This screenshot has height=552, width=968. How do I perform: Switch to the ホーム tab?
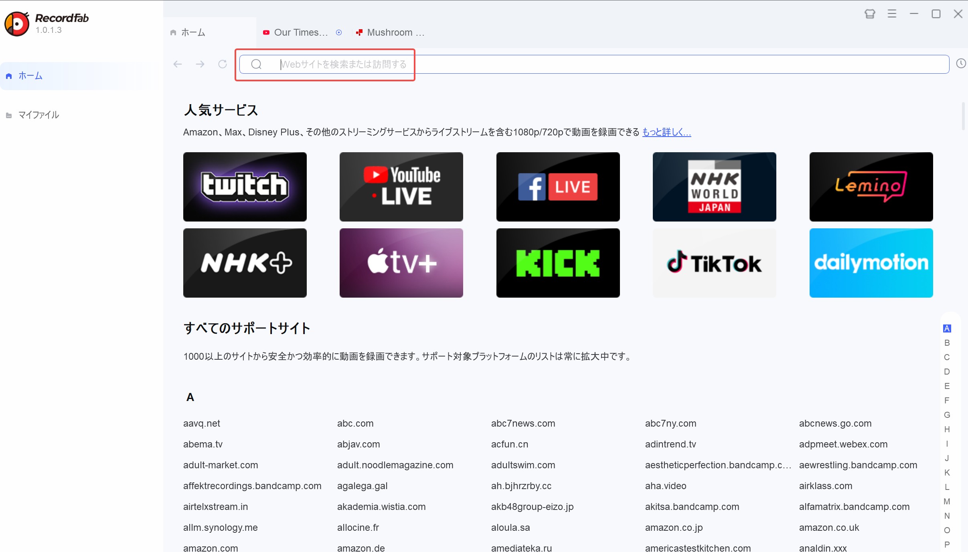point(210,32)
